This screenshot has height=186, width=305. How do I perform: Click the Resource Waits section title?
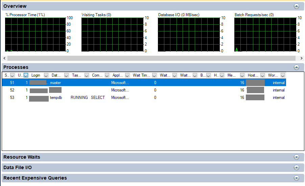coord(22,157)
